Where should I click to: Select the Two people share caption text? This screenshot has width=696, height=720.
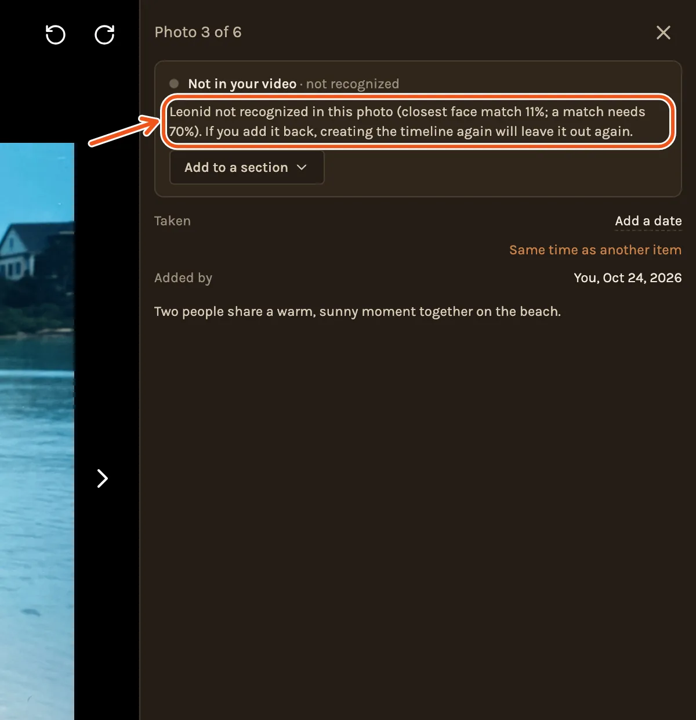[357, 312]
